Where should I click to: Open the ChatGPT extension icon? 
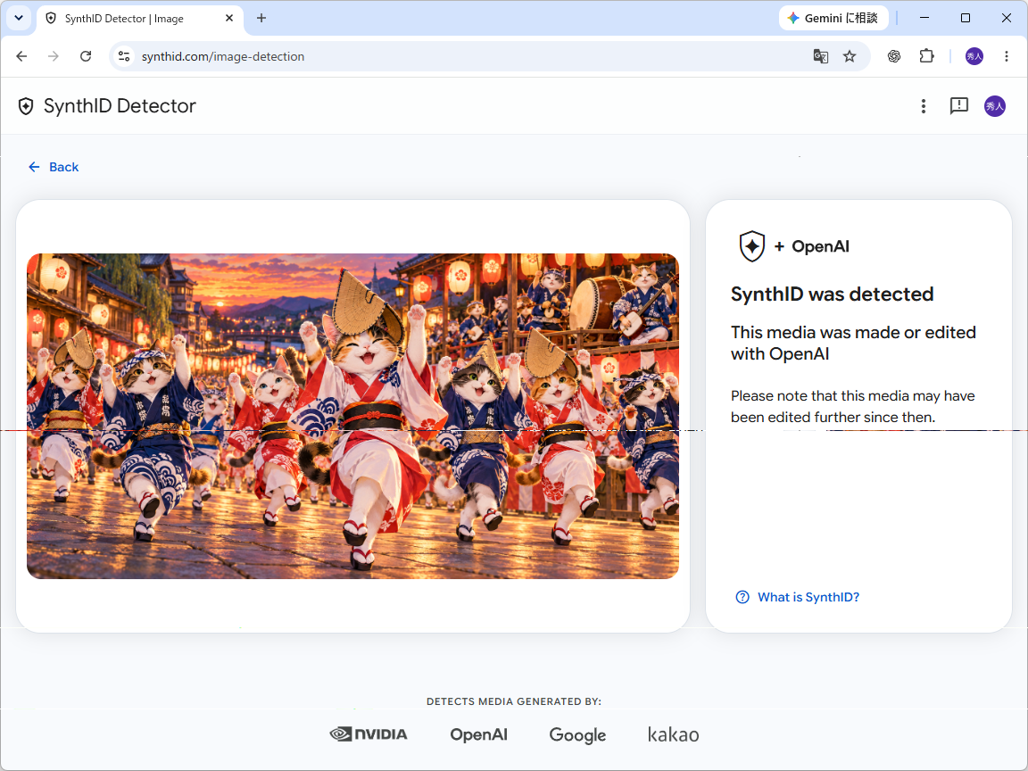click(893, 56)
